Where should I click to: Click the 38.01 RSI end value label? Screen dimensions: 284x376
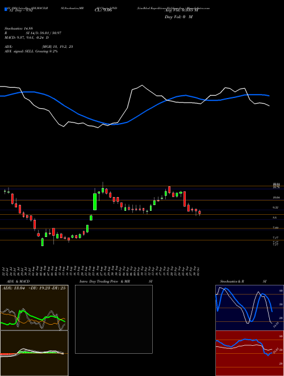pos(277,351)
